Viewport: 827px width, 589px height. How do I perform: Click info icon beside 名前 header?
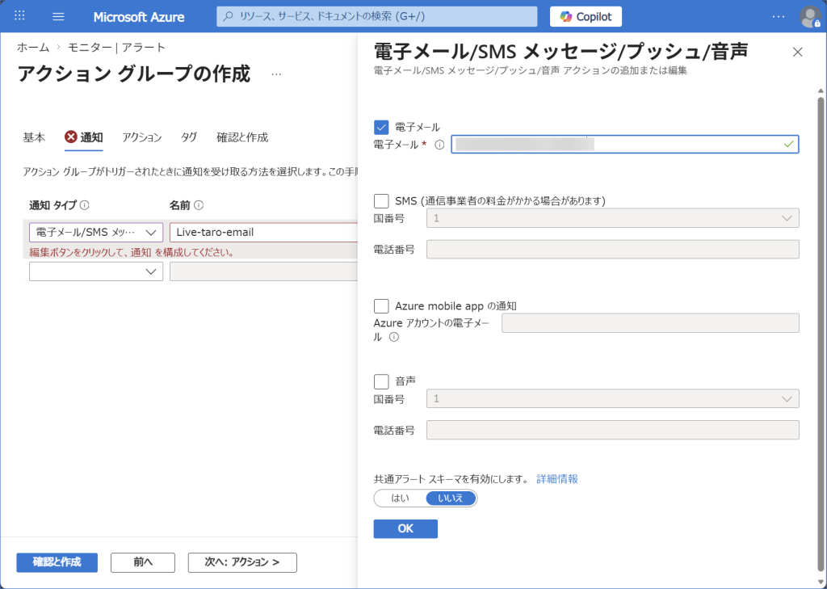coord(199,205)
